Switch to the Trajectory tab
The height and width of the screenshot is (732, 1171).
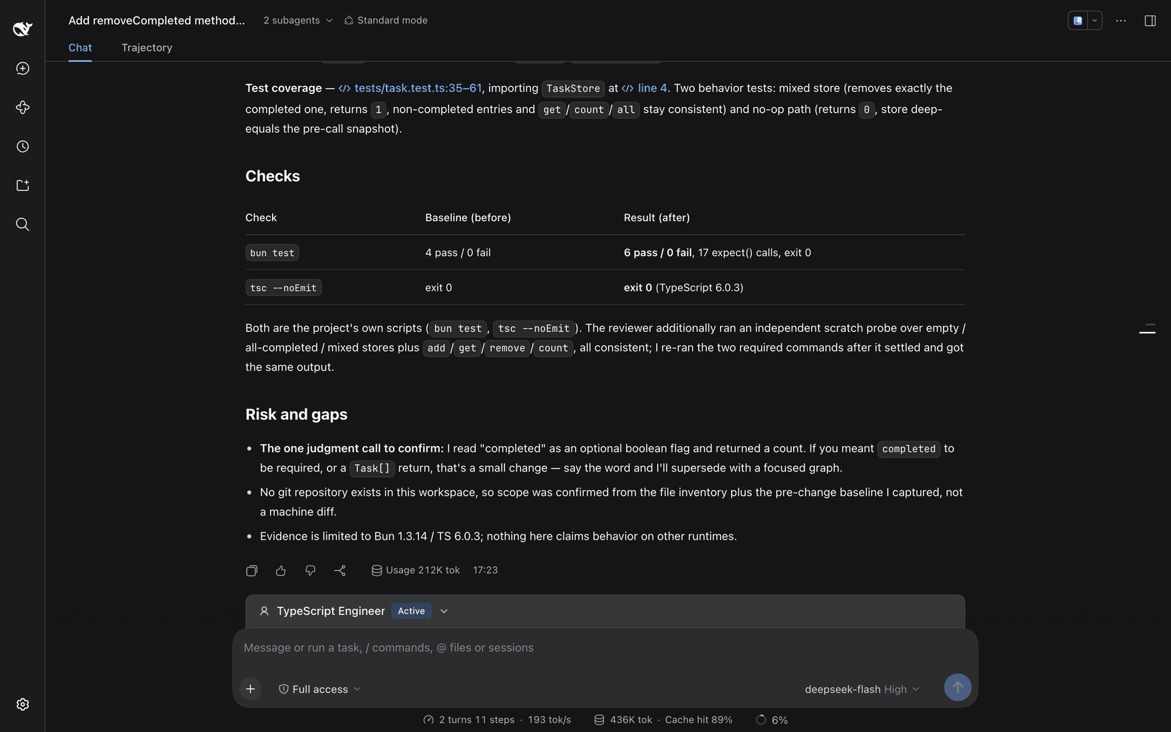tap(146, 48)
